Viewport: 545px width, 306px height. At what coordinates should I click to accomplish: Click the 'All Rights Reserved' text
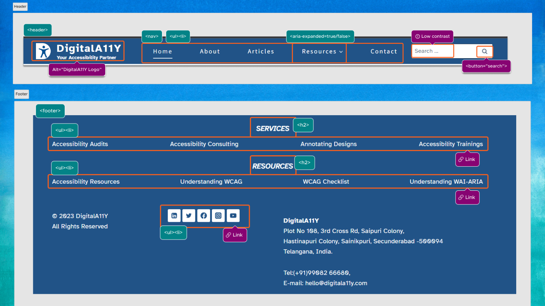click(x=80, y=226)
